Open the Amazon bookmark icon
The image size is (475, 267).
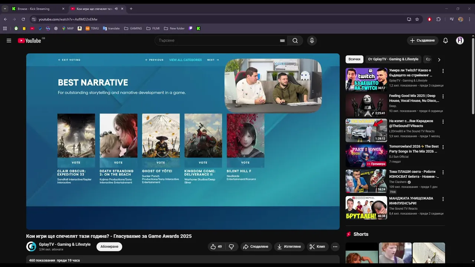[79, 28]
